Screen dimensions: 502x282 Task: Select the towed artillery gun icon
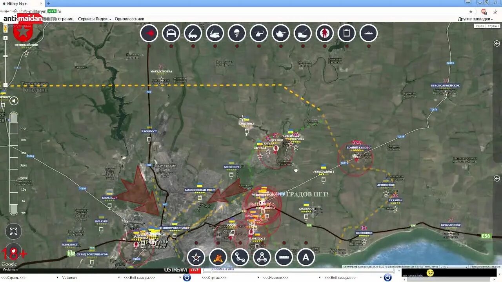tap(303, 34)
